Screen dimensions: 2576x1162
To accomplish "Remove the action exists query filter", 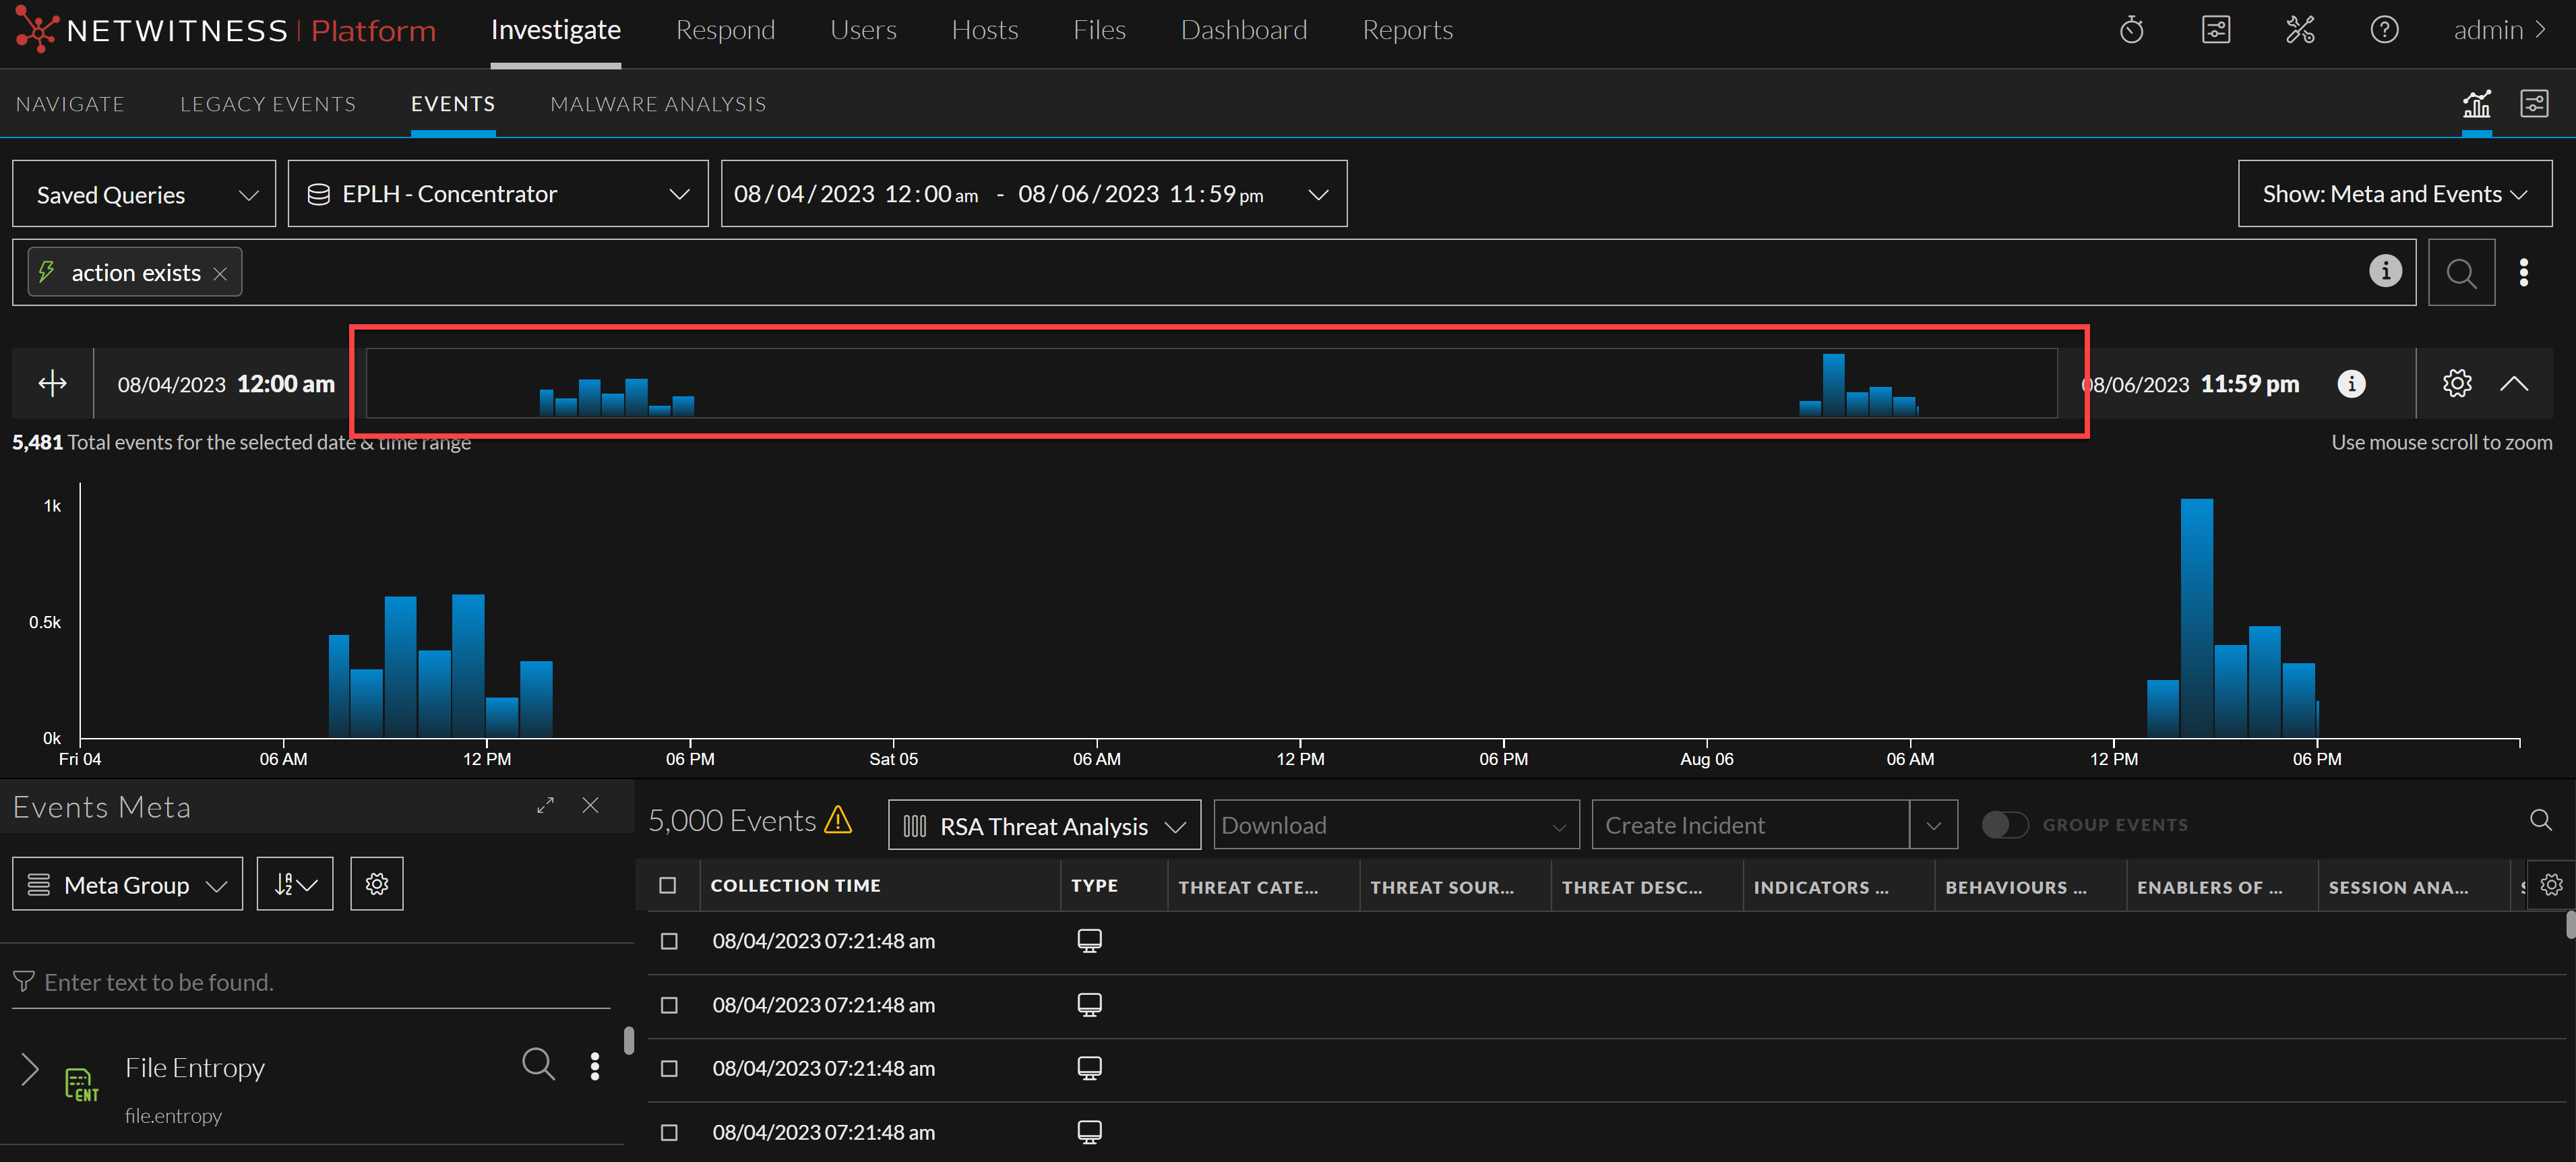I will (x=220, y=273).
